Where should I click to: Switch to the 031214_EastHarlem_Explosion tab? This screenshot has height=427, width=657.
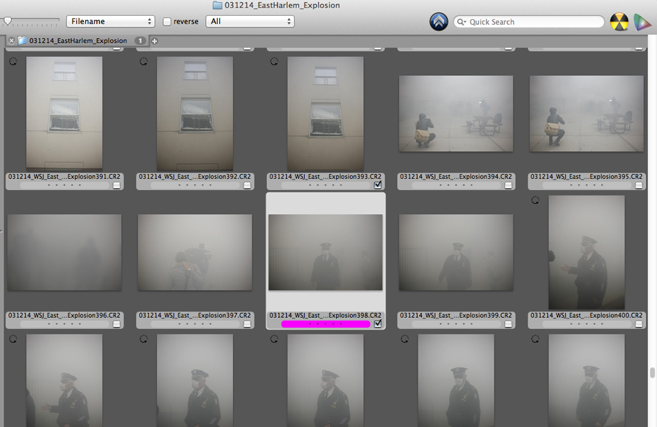point(78,41)
